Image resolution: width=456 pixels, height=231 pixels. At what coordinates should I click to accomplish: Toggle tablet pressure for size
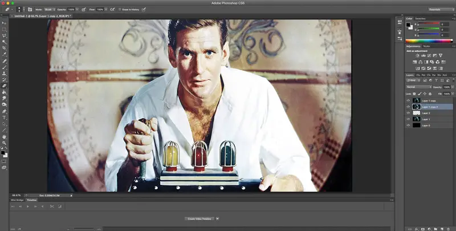[x=144, y=10]
